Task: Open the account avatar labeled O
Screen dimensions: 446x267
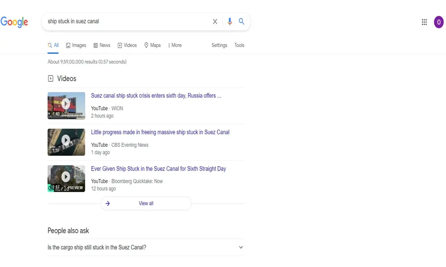Action: pos(439,22)
